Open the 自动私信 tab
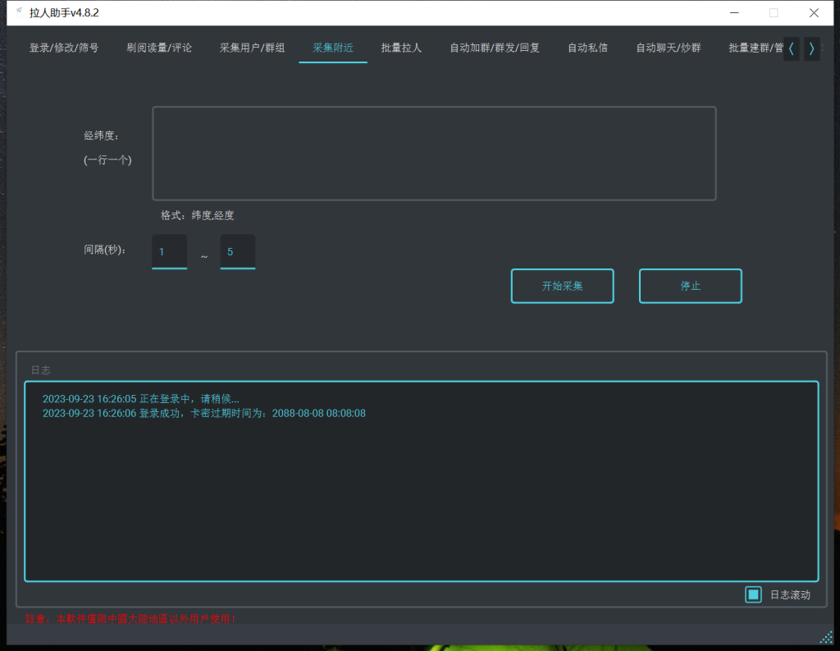Screen dimensions: 840x651 [x=587, y=48]
